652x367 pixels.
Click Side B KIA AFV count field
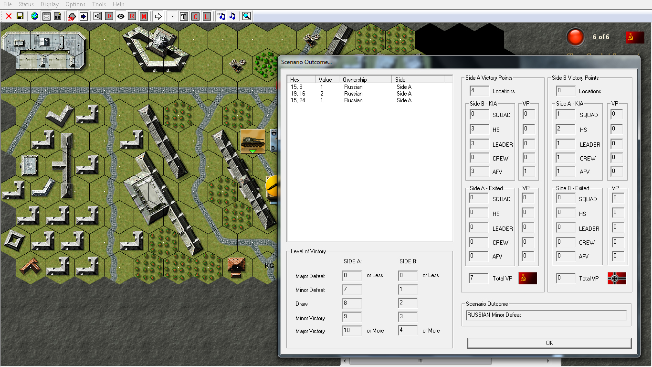[x=479, y=172]
